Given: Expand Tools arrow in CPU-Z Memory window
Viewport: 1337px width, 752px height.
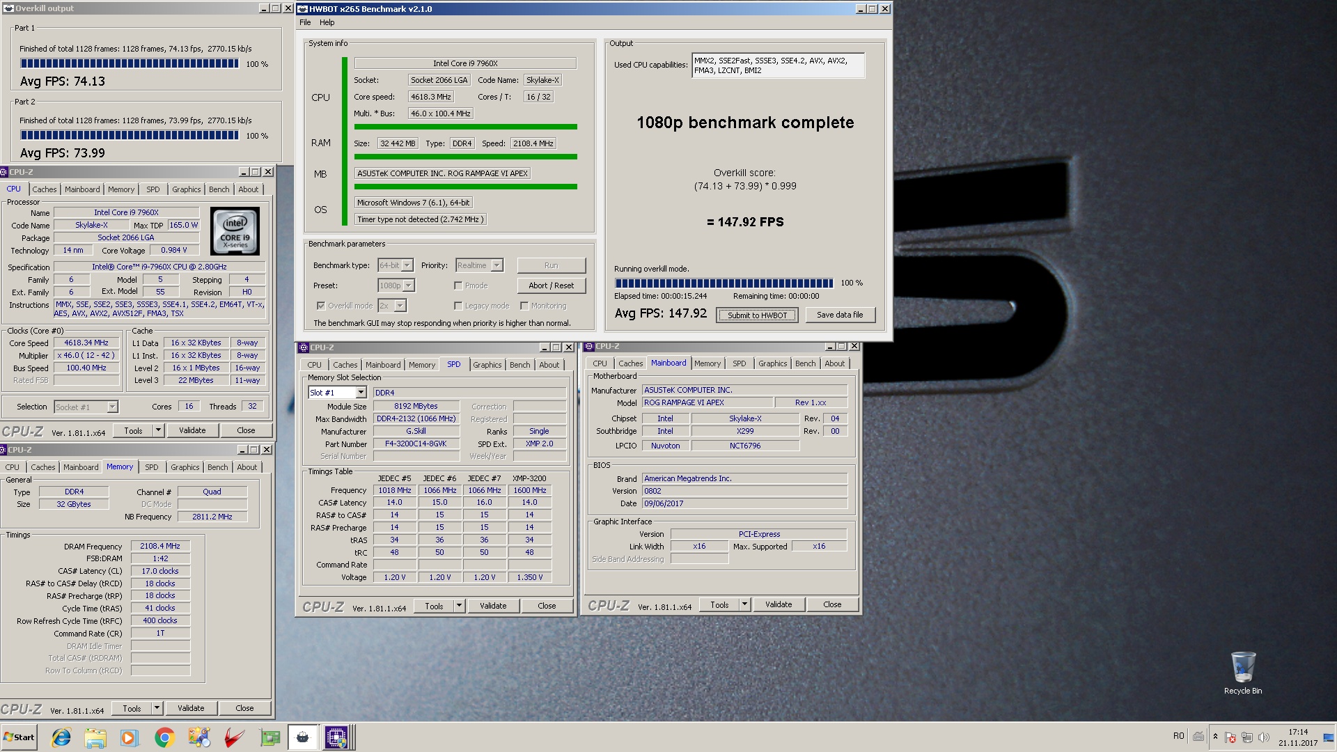Looking at the screenshot, I should click(157, 709).
